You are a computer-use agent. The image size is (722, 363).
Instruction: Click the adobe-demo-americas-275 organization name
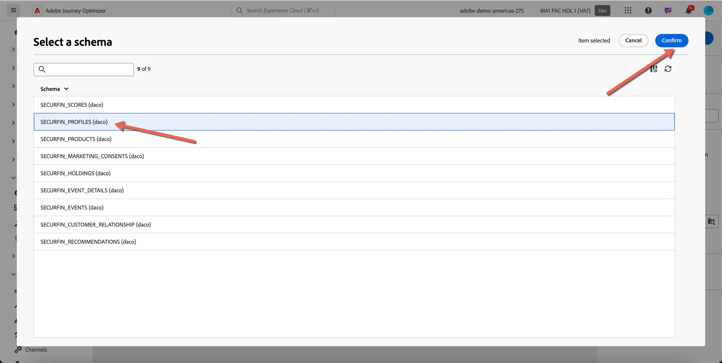pos(492,11)
